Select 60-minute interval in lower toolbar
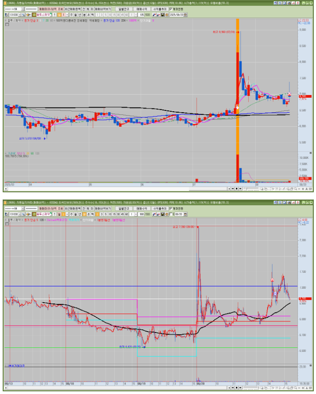Image resolution: width=316 pixels, height=394 pixels. pyautogui.click(x=126, y=214)
